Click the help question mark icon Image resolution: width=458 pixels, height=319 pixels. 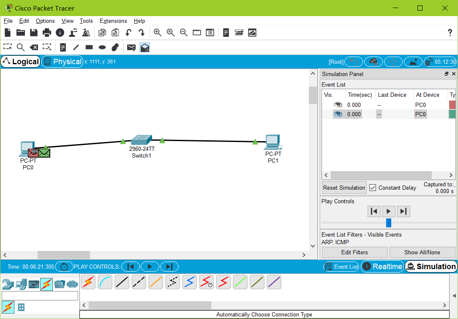[450, 33]
